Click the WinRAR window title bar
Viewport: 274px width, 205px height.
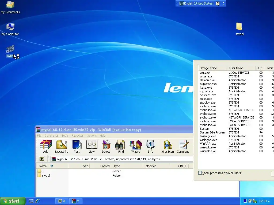(114, 130)
